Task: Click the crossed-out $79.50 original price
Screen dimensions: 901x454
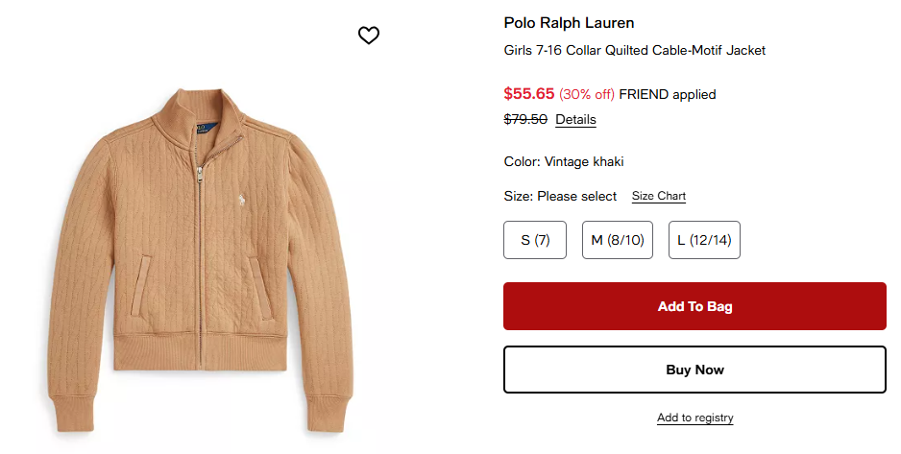Action: (x=525, y=120)
